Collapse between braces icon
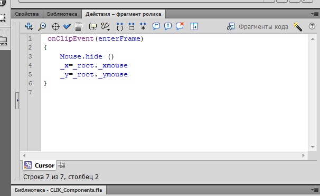Image resolution: width=320 pixels, height=196 pixels. click(x=120, y=26)
